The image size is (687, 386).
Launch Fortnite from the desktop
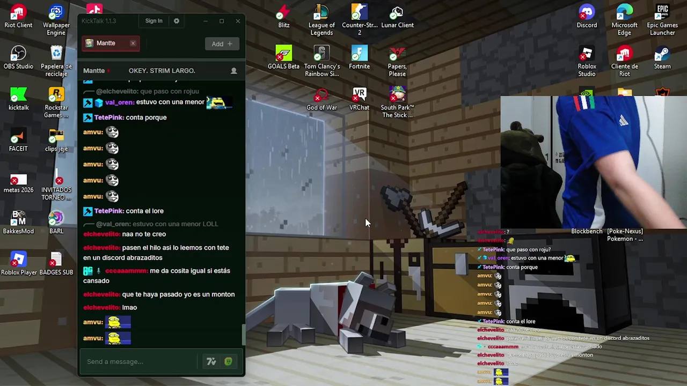360,57
